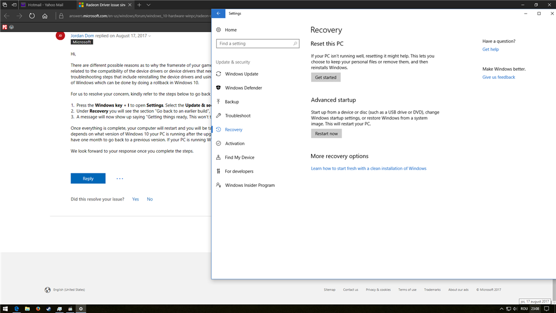Click the Windows Update refresh icon
556x313 pixels.
coord(218,74)
